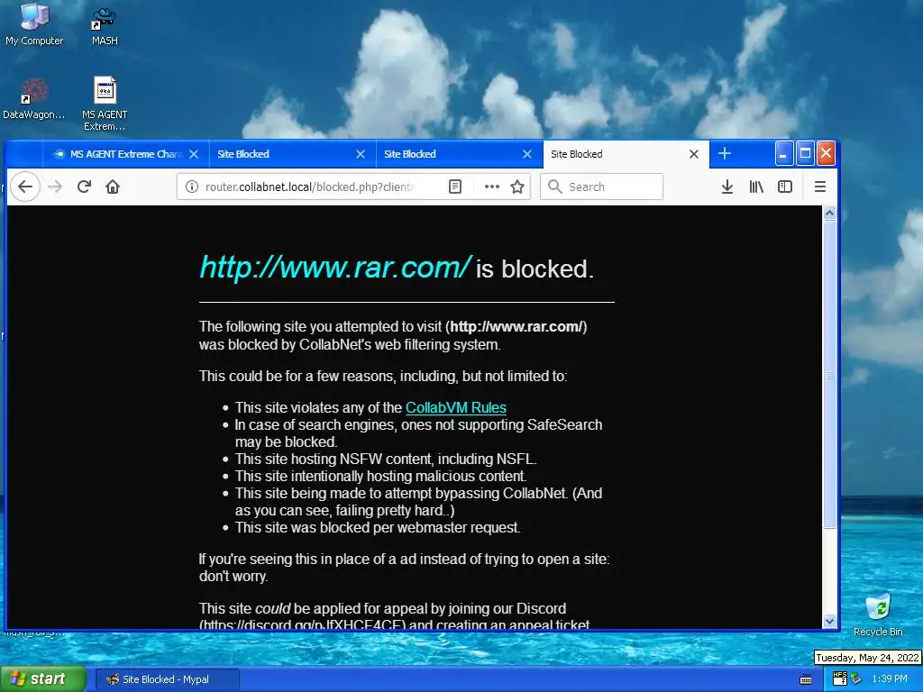Select the active Site Blocked tab
Screen dimensions: 923x692
coord(626,154)
